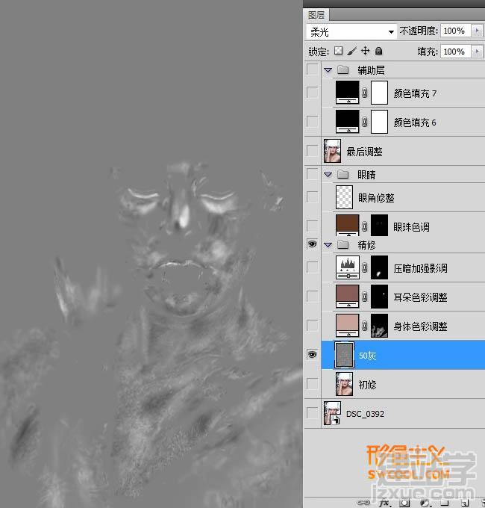Select the 颜色填充 6 layer name

[x=415, y=123]
